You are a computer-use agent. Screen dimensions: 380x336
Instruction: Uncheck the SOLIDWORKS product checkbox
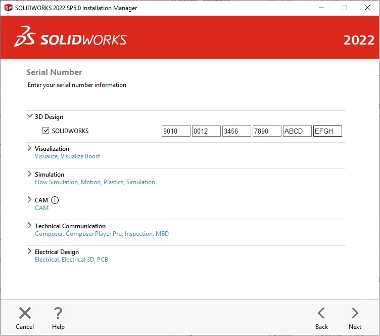click(45, 131)
